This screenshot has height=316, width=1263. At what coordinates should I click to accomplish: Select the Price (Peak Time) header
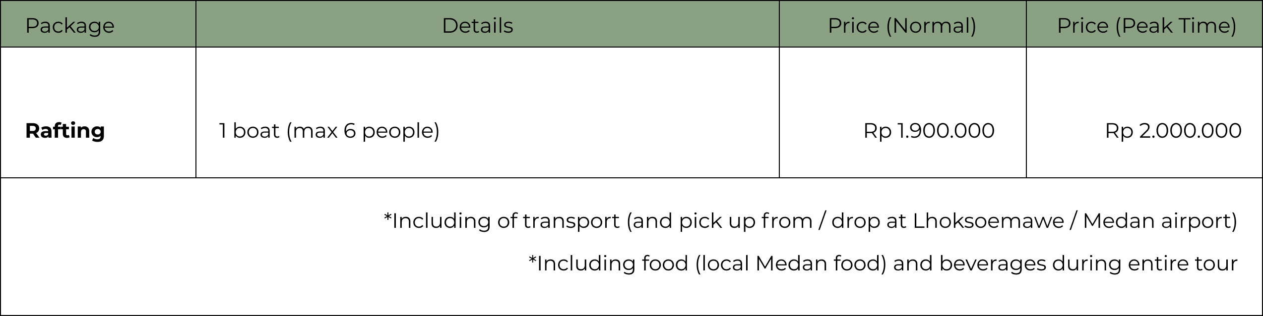click(x=1146, y=26)
